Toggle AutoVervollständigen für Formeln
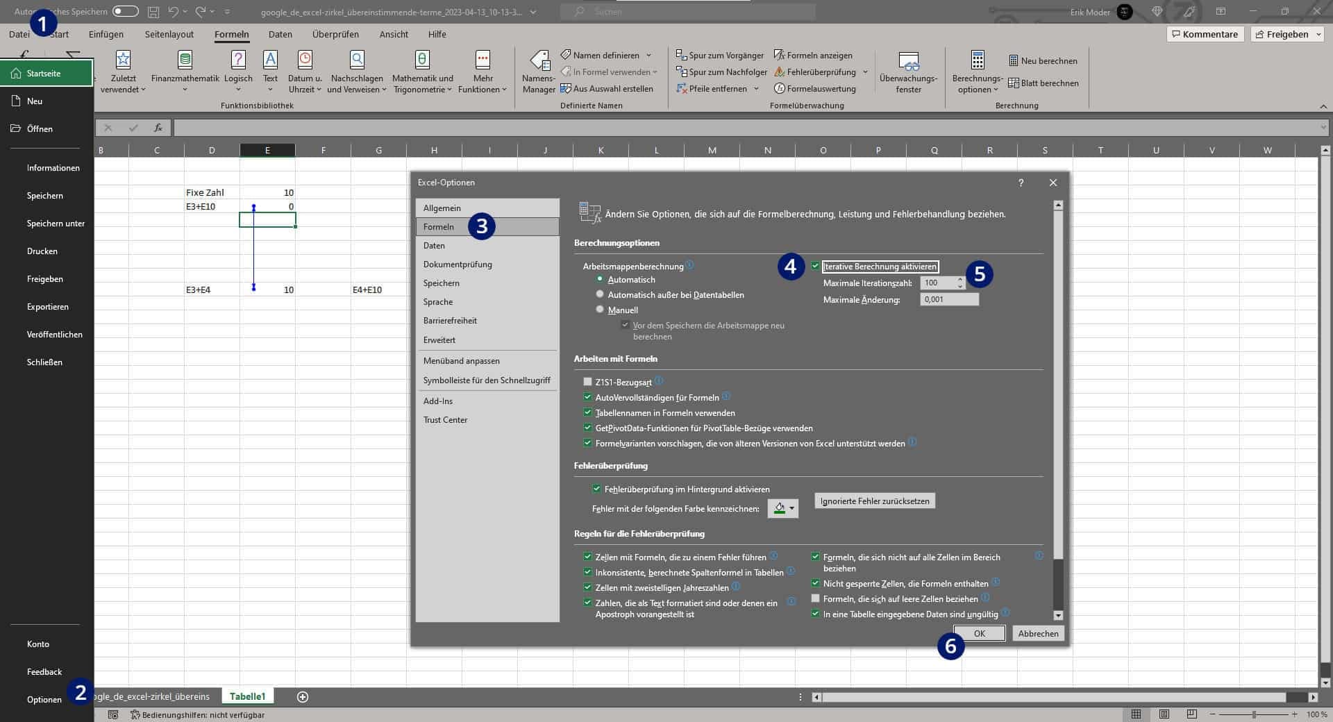The image size is (1333, 722). coord(587,397)
